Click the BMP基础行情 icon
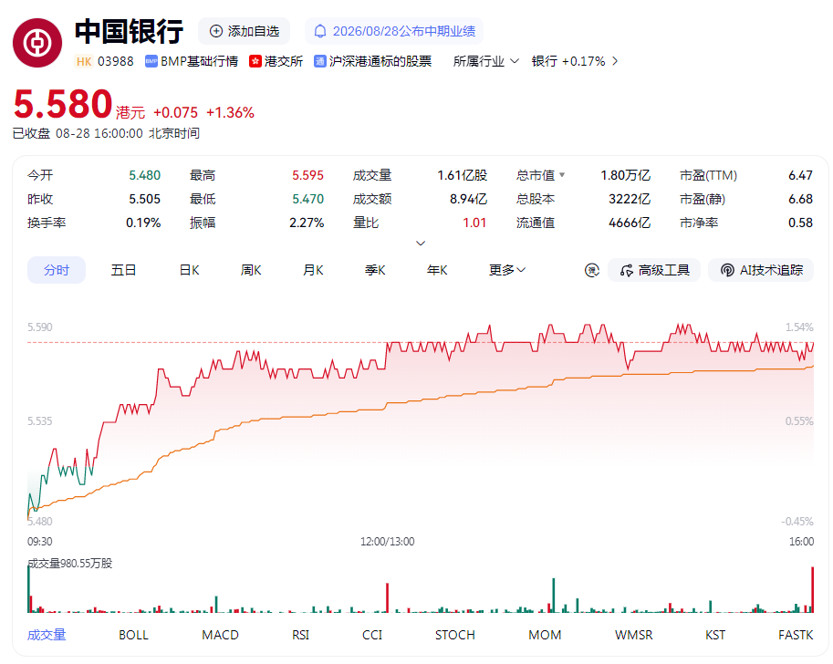This screenshot has height=664, width=833. tap(151, 62)
